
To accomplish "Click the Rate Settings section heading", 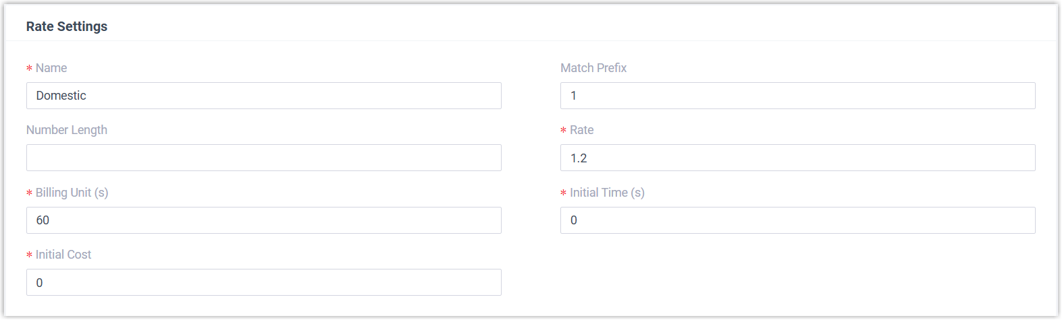I will 67,26.
